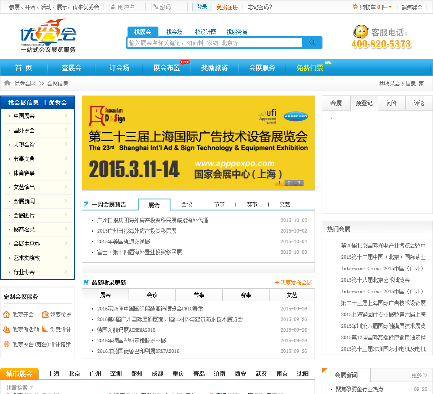Click the 我要展台设计搭建 icon
The width and height of the screenshot is (433, 394).
coord(6,344)
